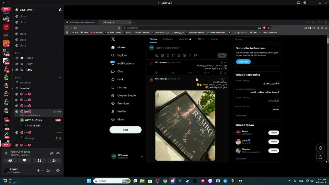The image size is (329, 185).
Task: Follow the Sleman account
Action: pos(274,151)
